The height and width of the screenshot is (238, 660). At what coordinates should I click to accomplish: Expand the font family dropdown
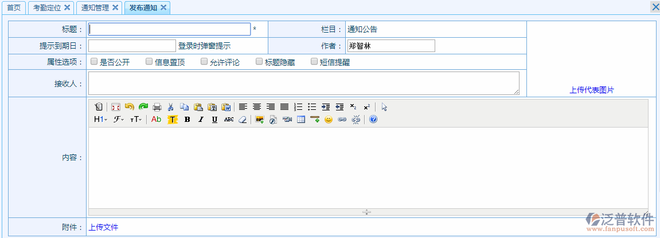pyautogui.click(x=119, y=120)
